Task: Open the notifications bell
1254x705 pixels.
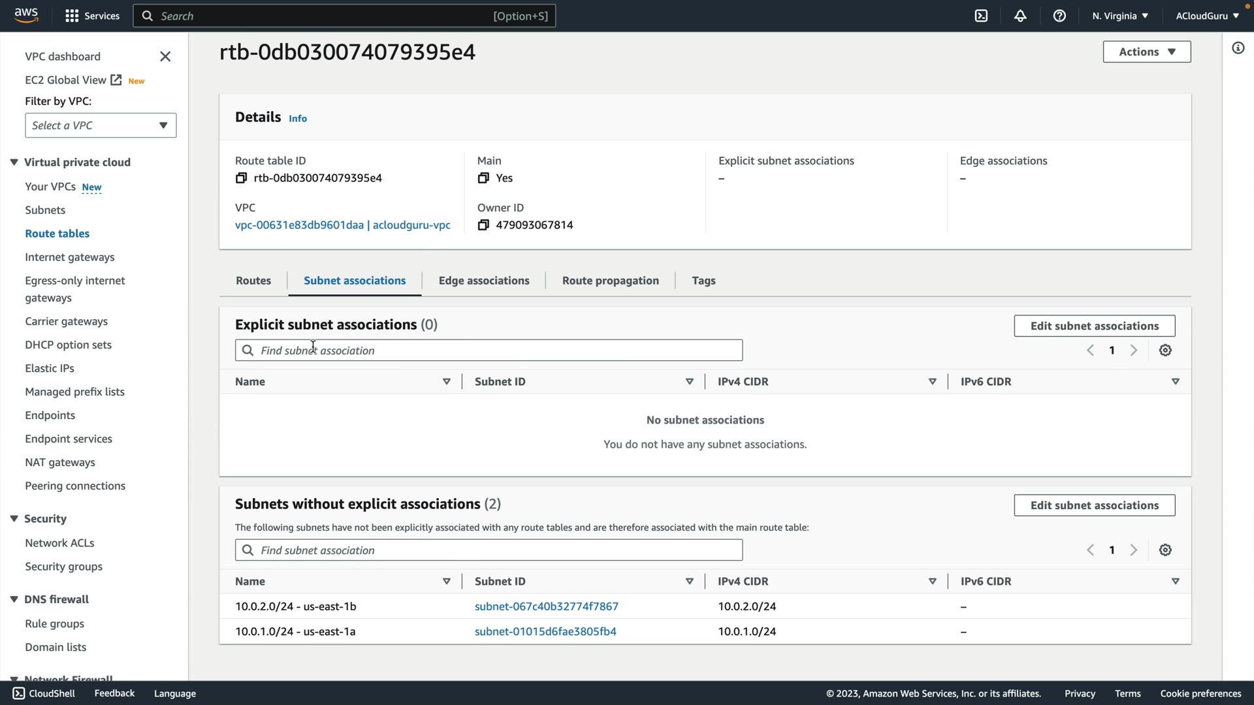Action: point(1020,16)
